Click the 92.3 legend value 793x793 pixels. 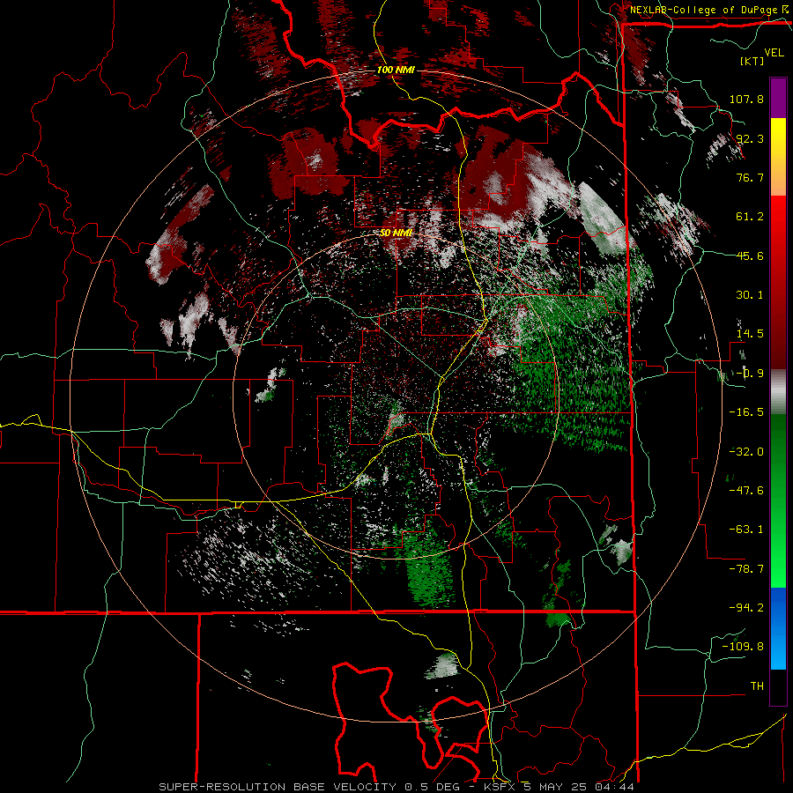750,138
